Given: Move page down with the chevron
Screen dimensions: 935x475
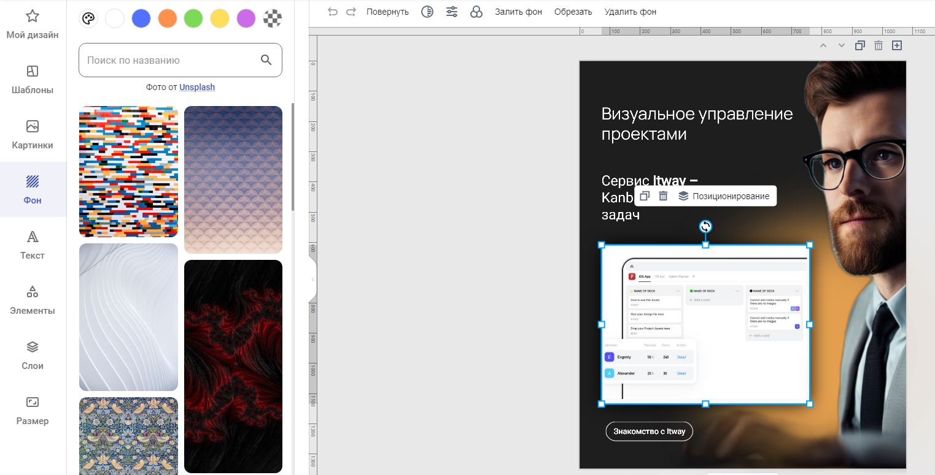Looking at the screenshot, I should coord(842,45).
